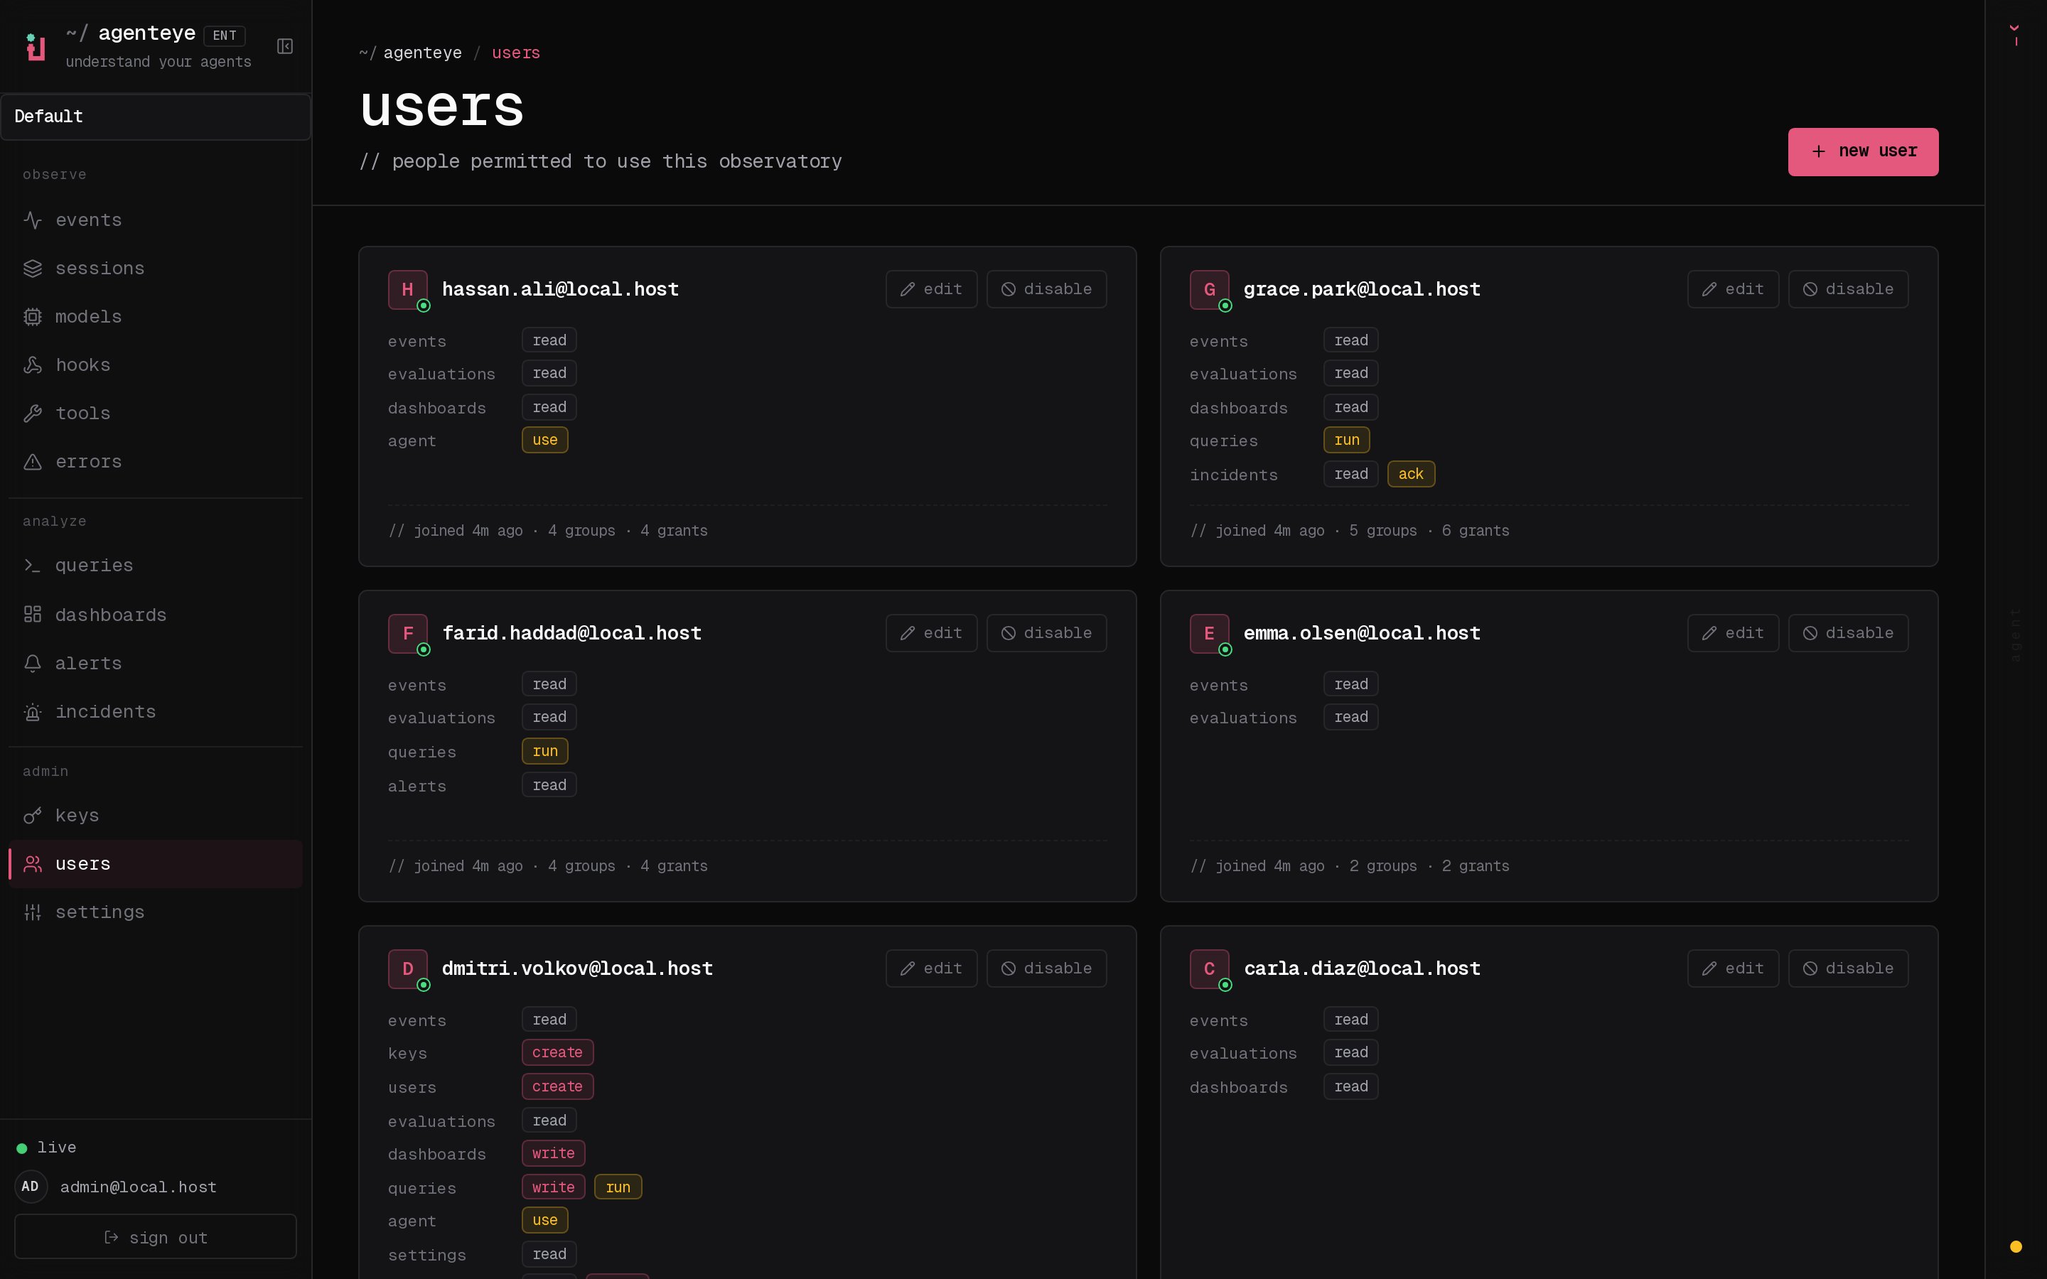Select sessions in the sidebar menu
Image resolution: width=2047 pixels, height=1279 pixels.
click(x=156, y=268)
